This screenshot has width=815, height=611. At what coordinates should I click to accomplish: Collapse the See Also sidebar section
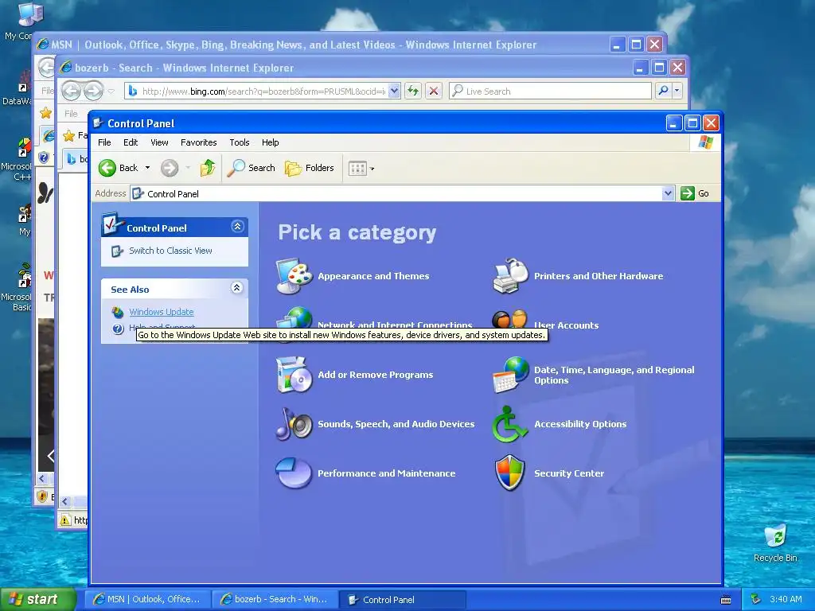point(236,288)
